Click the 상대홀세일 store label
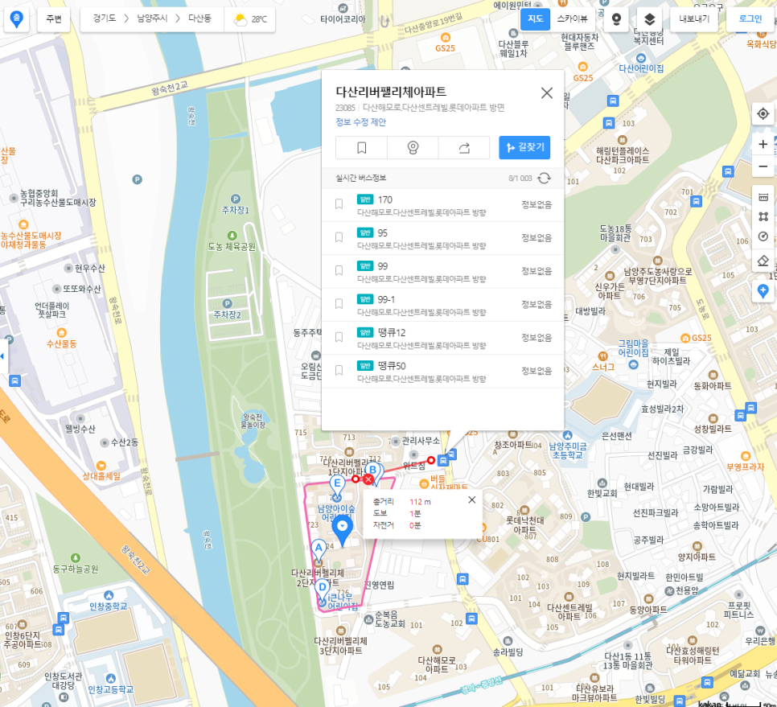The width and height of the screenshot is (777, 707). pos(101,476)
